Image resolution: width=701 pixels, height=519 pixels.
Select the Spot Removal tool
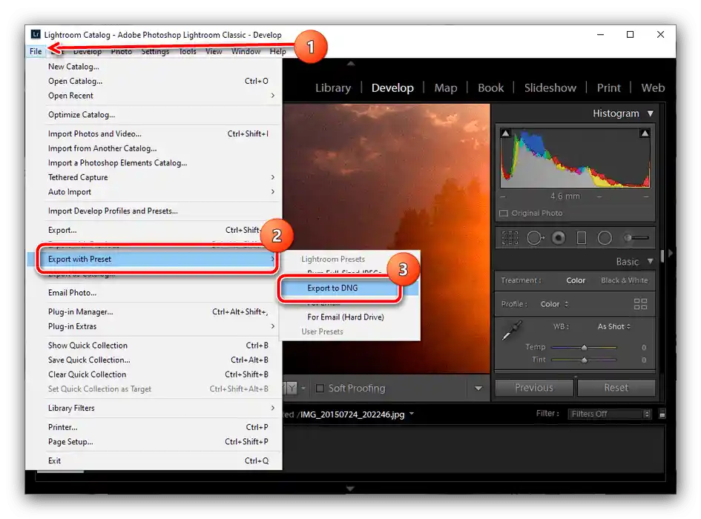pos(536,237)
